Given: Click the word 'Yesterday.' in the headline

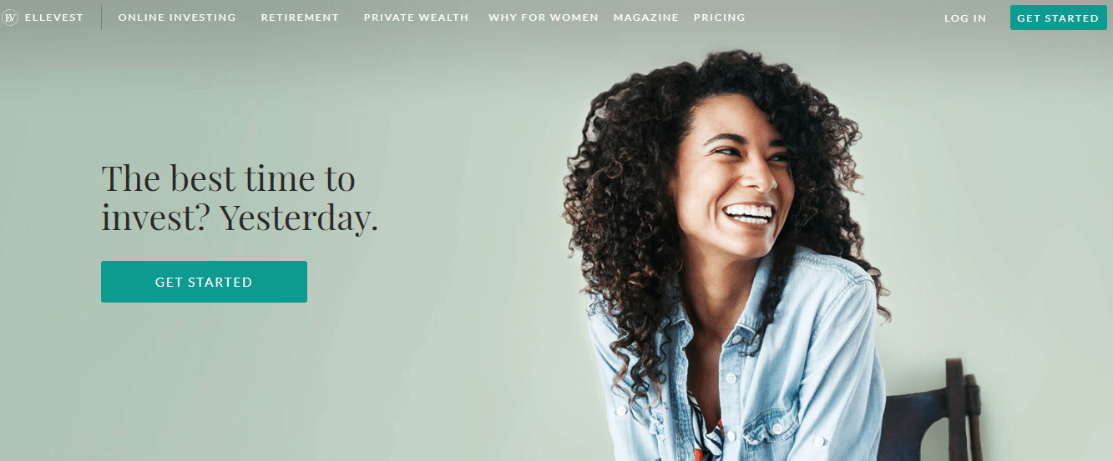Looking at the screenshot, I should (299, 218).
